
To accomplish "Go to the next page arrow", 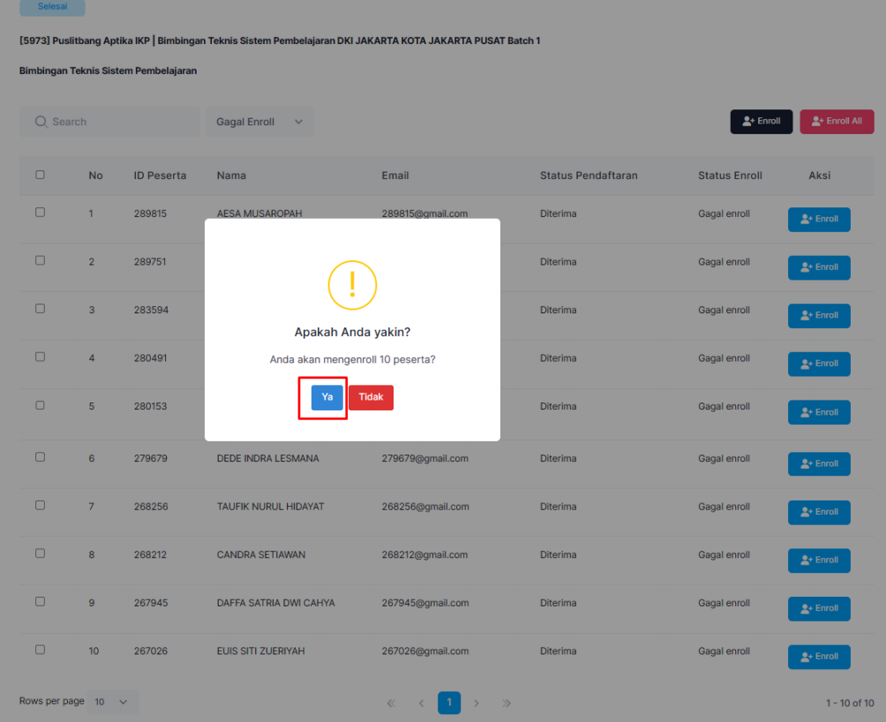I will 477,703.
